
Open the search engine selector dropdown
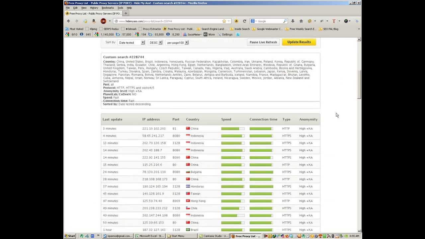[254, 21]
